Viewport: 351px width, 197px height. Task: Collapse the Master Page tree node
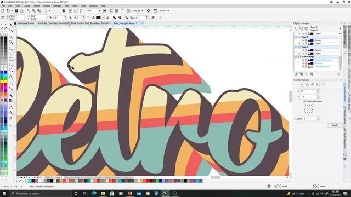point(296,57)
